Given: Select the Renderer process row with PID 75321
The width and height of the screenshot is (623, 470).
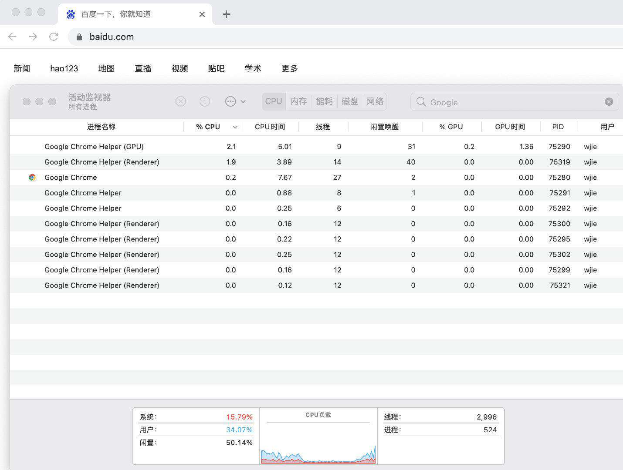Looking at the screenshot, I should 316,285.
